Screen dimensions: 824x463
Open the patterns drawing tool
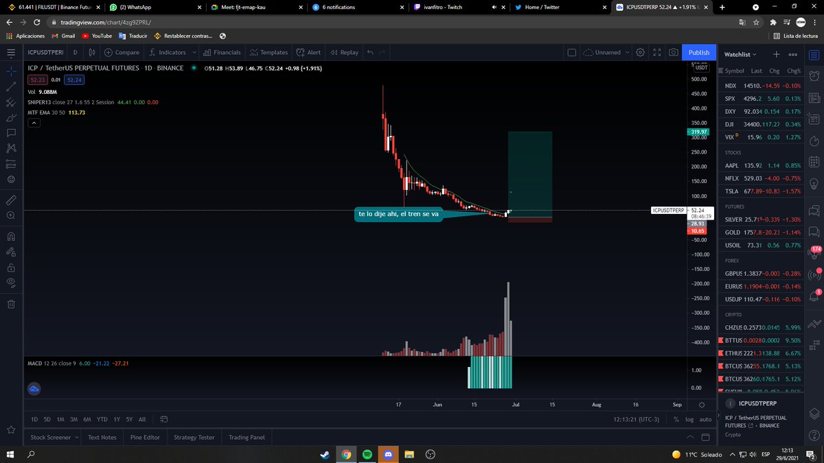point(11,147)
